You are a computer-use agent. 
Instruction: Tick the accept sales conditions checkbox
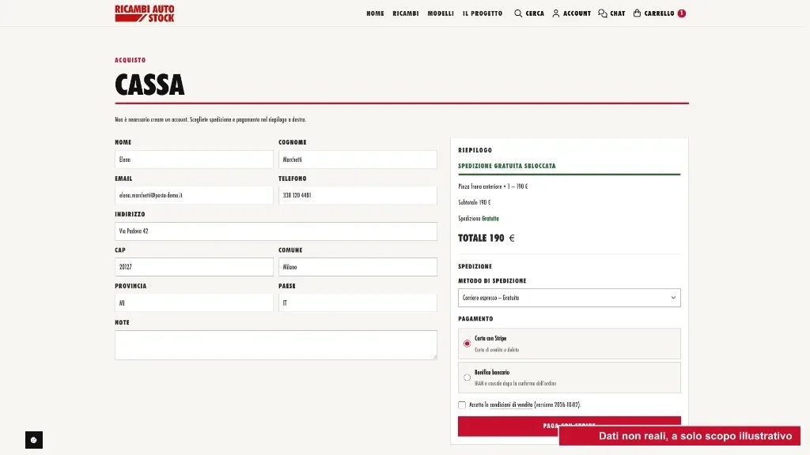coord(462,405)
